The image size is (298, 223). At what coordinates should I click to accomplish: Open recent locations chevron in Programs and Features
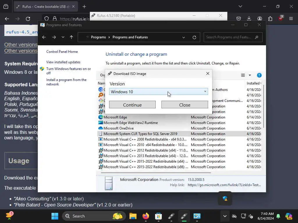pos(63,37)
